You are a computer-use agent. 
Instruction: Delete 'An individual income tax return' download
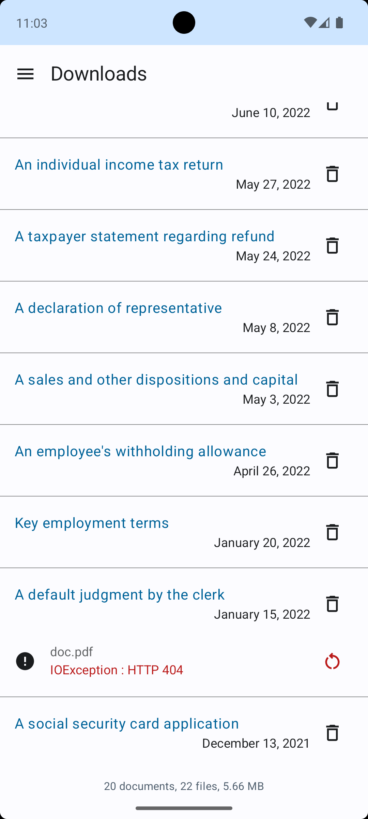[332, 174]
